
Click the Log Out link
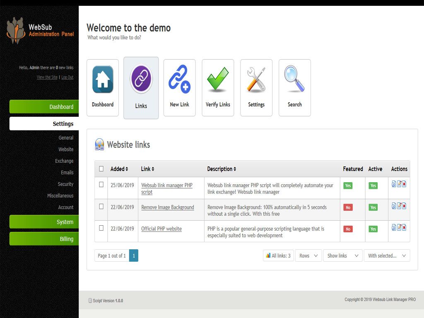(x=67, y=77)
